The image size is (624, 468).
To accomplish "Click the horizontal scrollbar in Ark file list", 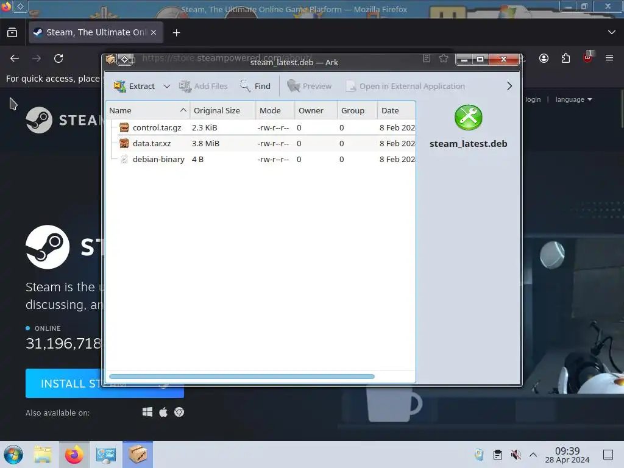I will (241, 377).
